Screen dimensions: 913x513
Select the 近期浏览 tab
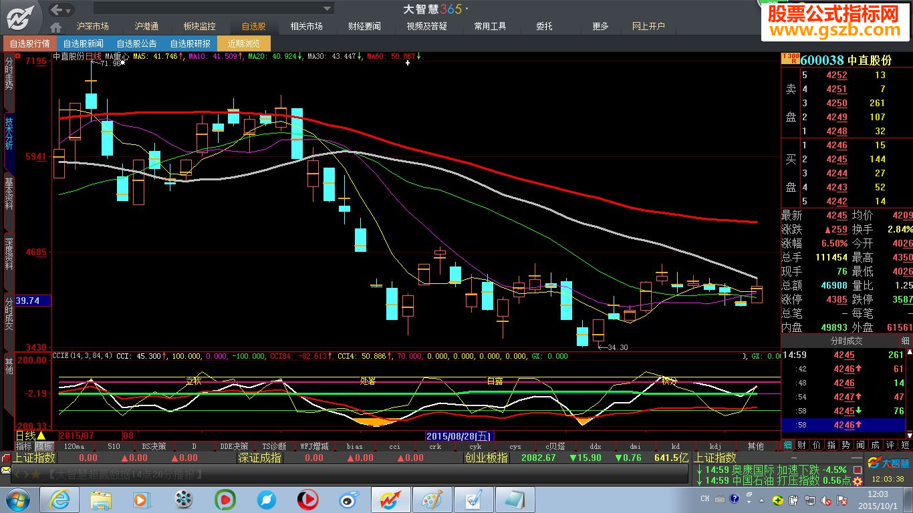(244, 43)
